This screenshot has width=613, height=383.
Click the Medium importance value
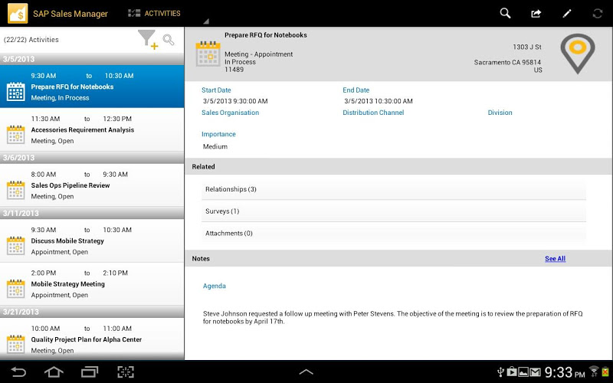tap(215, 146)
